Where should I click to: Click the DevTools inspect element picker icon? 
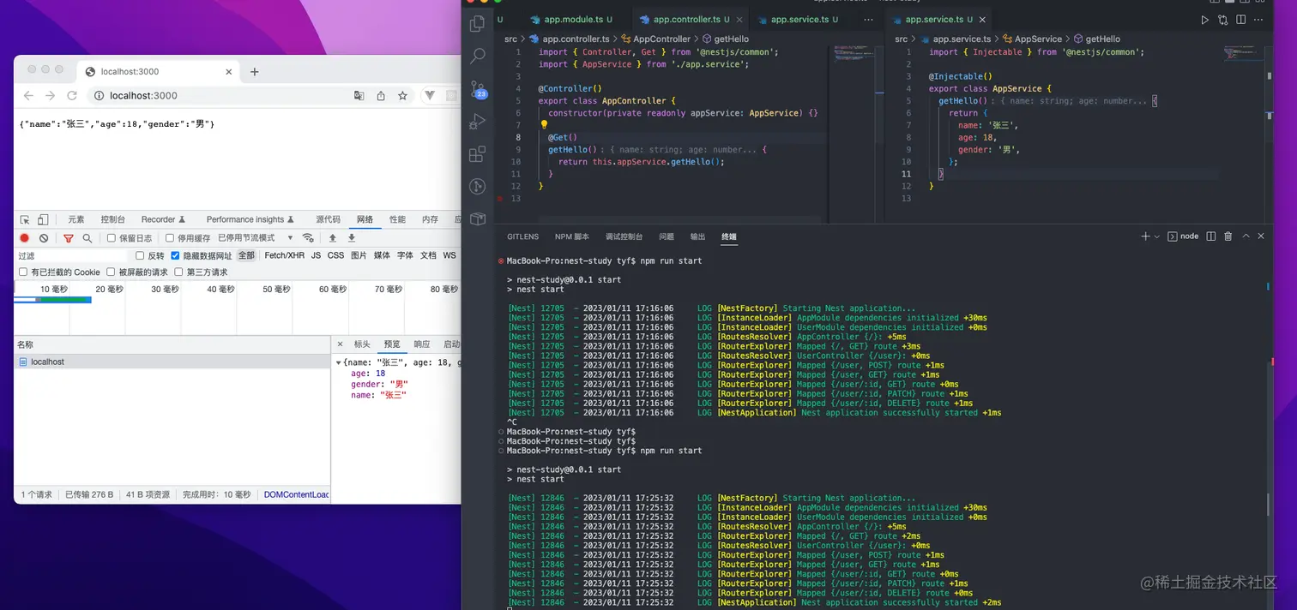tap(25, 220)
